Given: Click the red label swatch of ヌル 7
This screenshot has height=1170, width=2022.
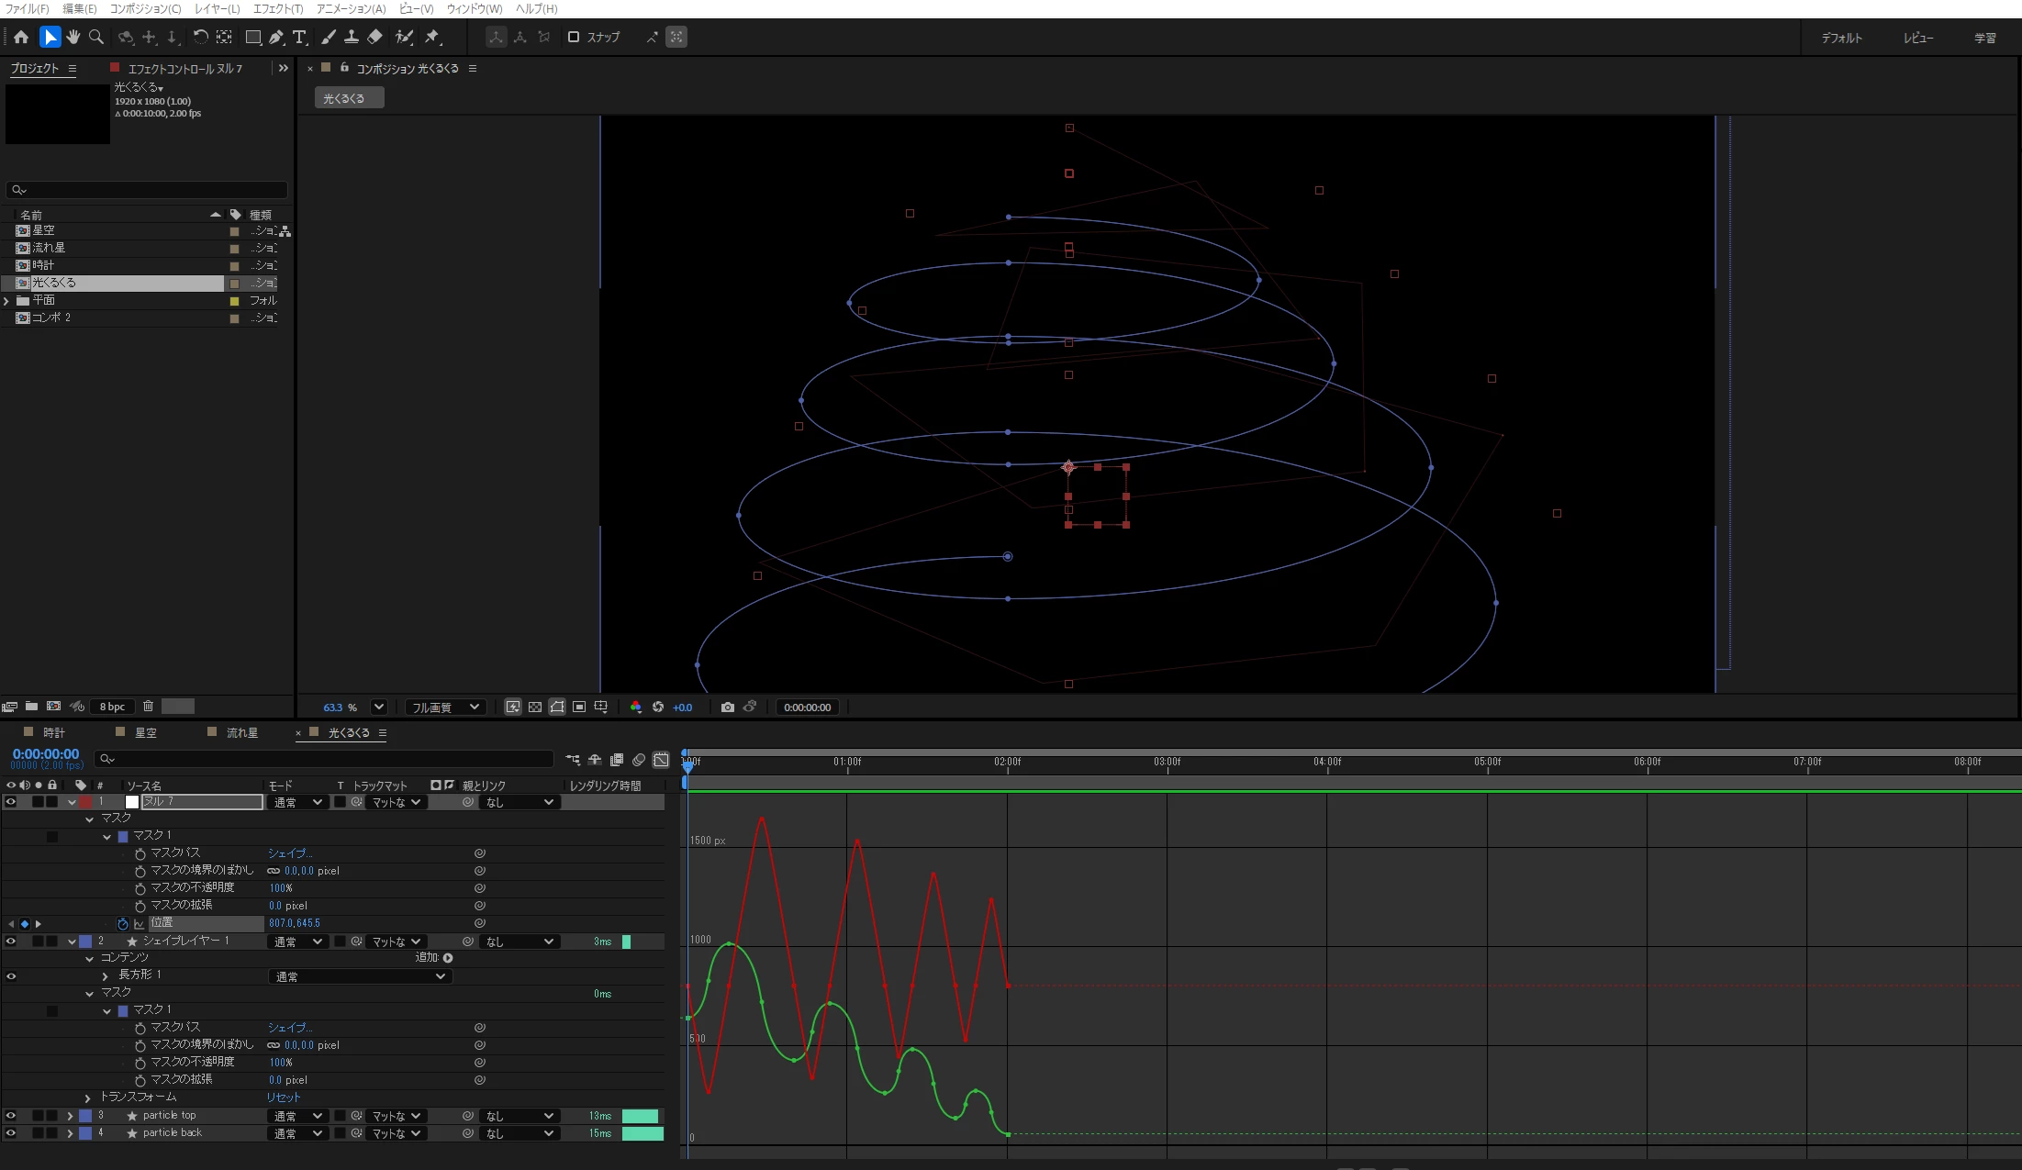Looking at the screenshot, I should coord(85,802).
